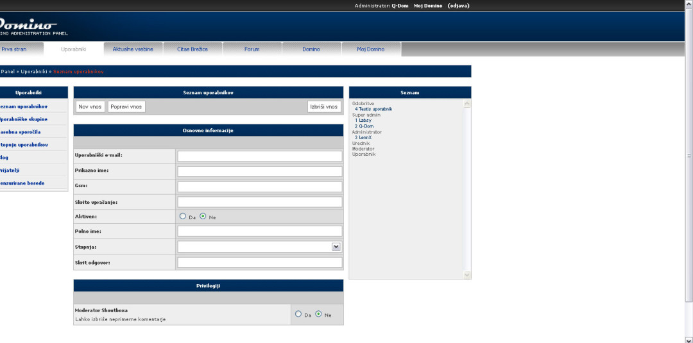Screen dimensions: 693x343
Task: Click the Domino logo in header
Action: pyautogui.click(x=29, y=24)
